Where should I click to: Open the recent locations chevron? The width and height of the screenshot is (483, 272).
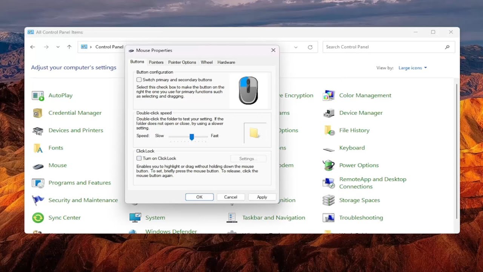(x=57, y=47)
